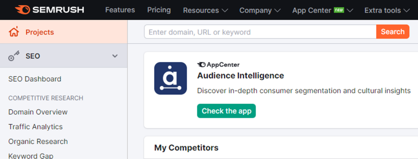Screen dimensions: 418x159
Task: Open Organic Research
Action: [38, 142]
